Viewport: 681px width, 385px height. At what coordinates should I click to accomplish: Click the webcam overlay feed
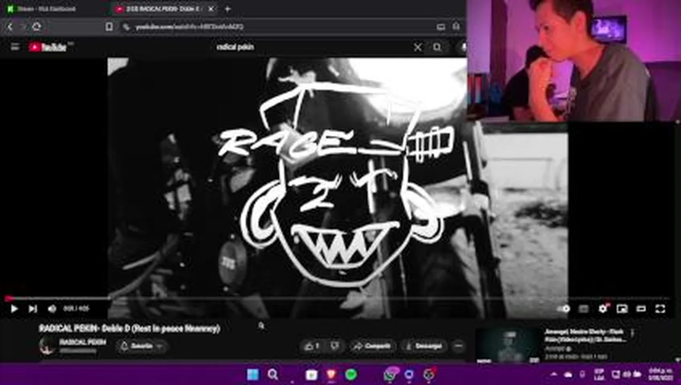pos(573,60)
